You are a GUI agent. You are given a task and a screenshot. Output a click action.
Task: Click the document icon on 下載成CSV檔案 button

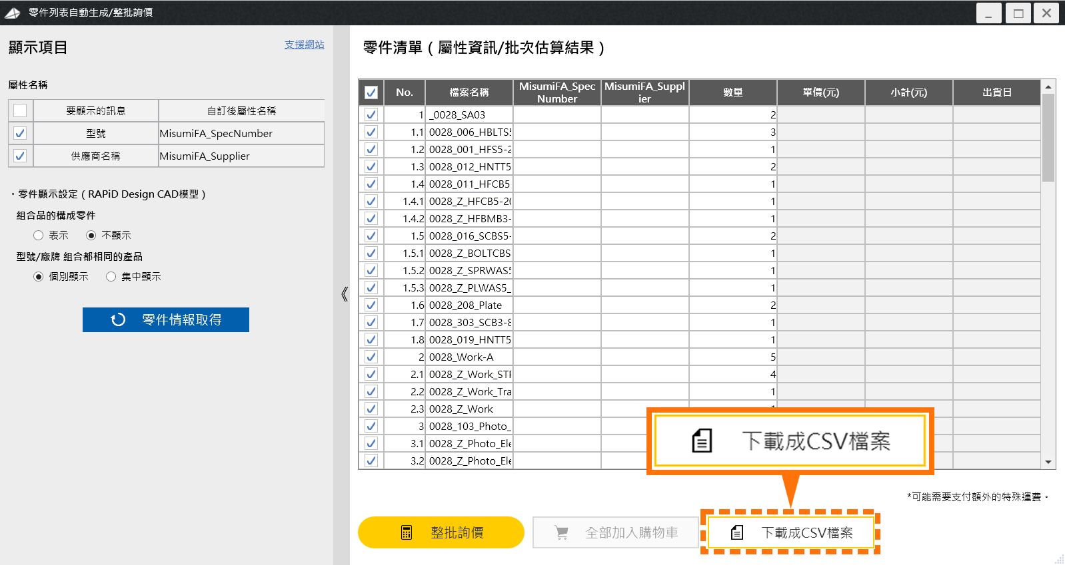(736, 532)
